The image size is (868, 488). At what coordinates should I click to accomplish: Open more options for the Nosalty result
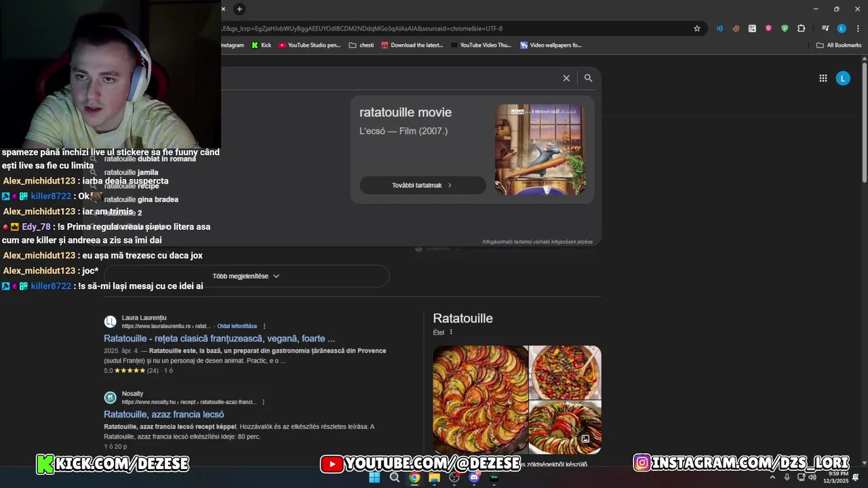click(x=263, y=402)
